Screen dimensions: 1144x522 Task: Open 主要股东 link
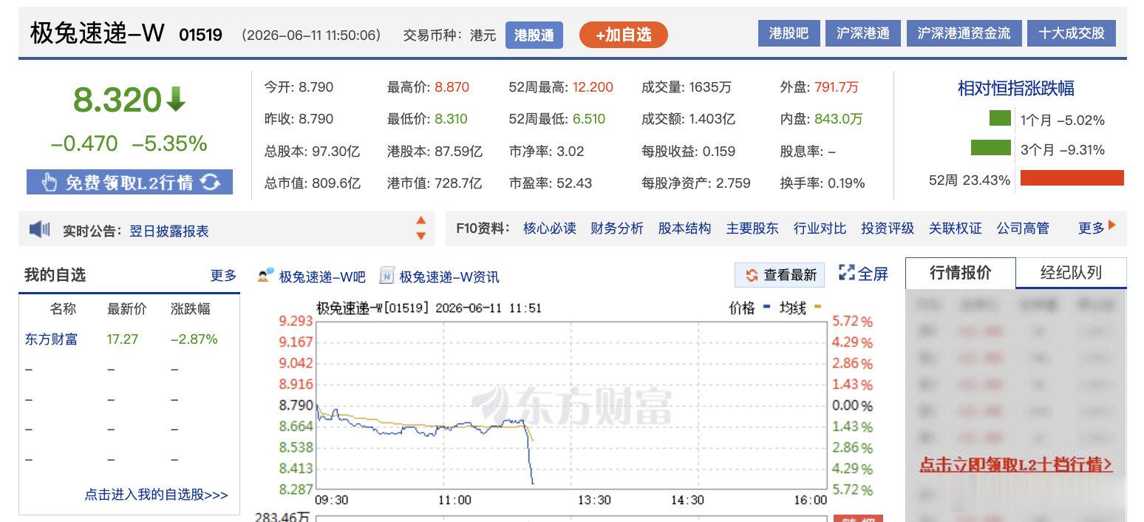pyautogui.click(x=752, y=228)
